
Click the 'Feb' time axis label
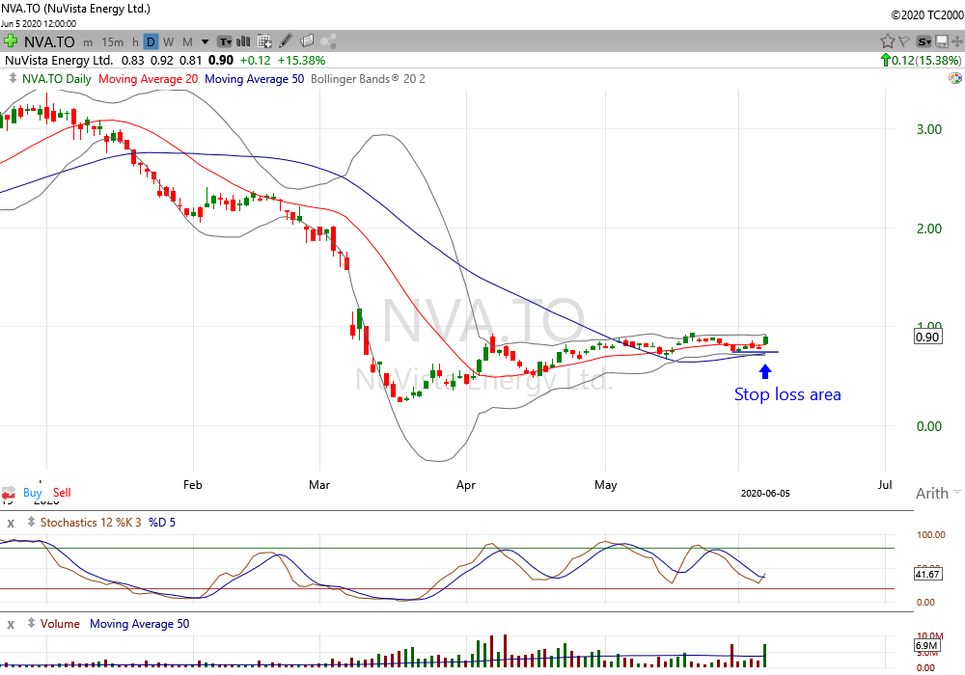pos(193,485)
